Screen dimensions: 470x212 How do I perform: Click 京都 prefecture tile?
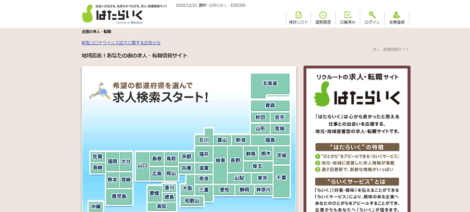tap(187, 156)
